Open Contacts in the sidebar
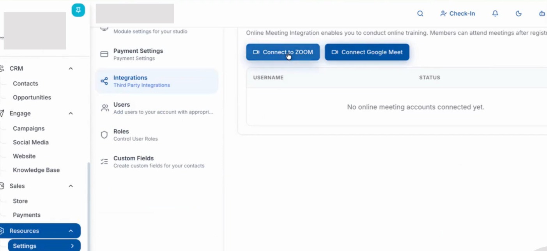 [25, 84]
